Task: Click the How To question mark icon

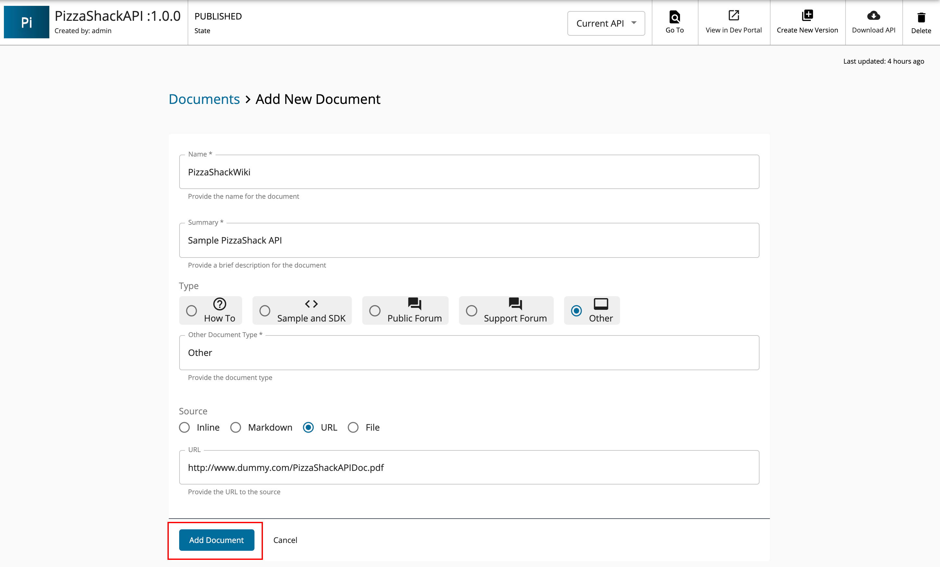Action: point(219,304)
